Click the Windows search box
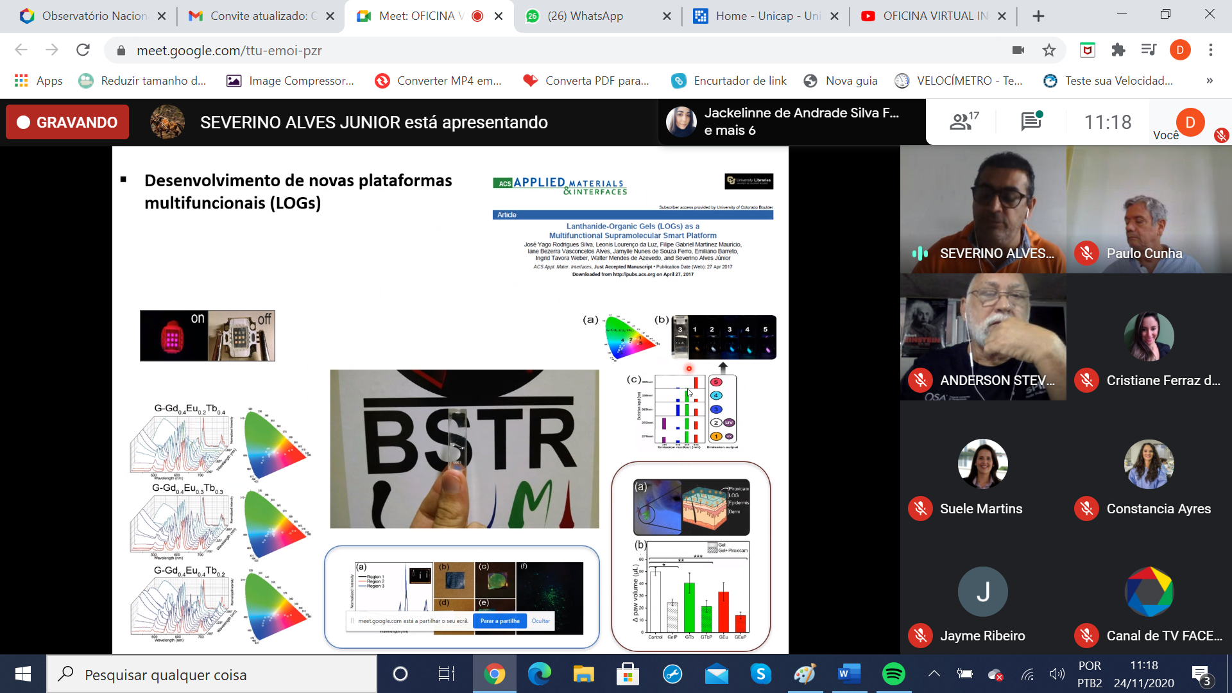Screen dimensions: 1232x693 212,674
